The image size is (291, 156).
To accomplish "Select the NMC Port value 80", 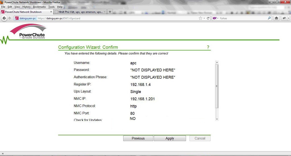I will (132, 113).
